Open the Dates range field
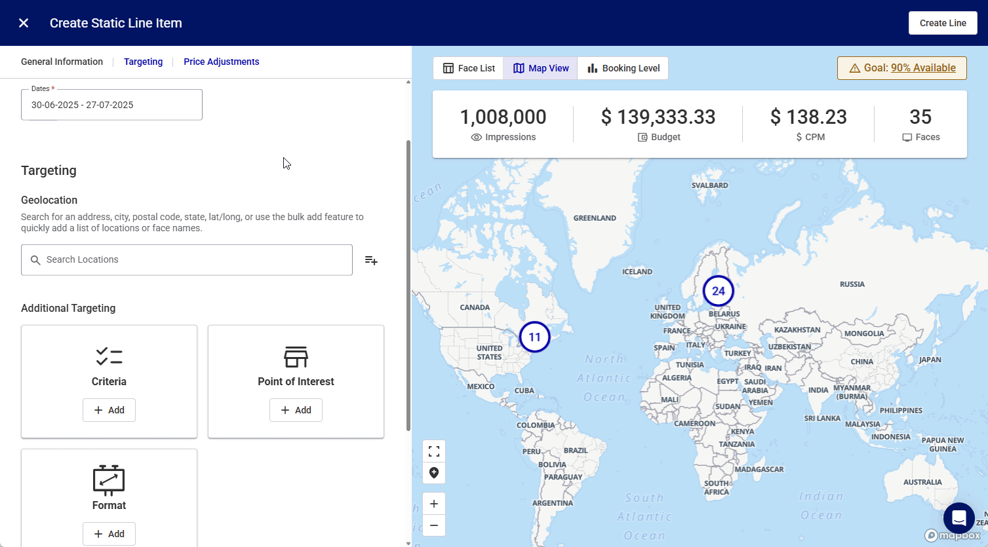 111,105
